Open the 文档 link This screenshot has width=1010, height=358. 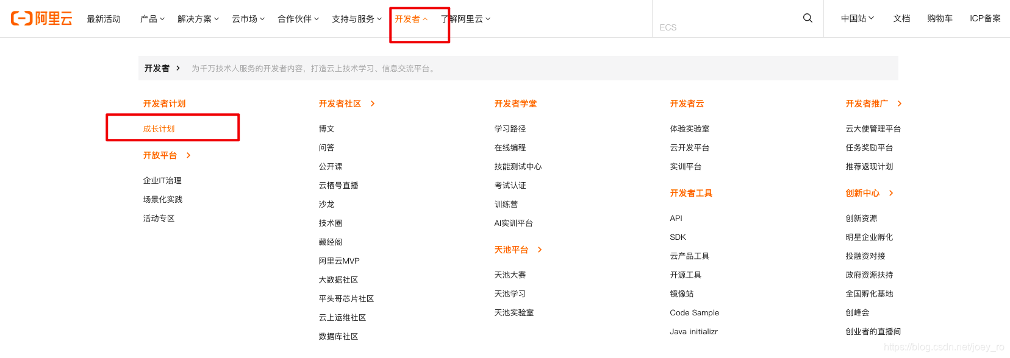tap(902, 18)
